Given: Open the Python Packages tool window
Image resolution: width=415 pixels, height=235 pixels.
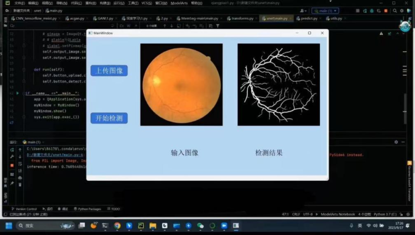Looking at the screenshot, I should coord(89,209).
